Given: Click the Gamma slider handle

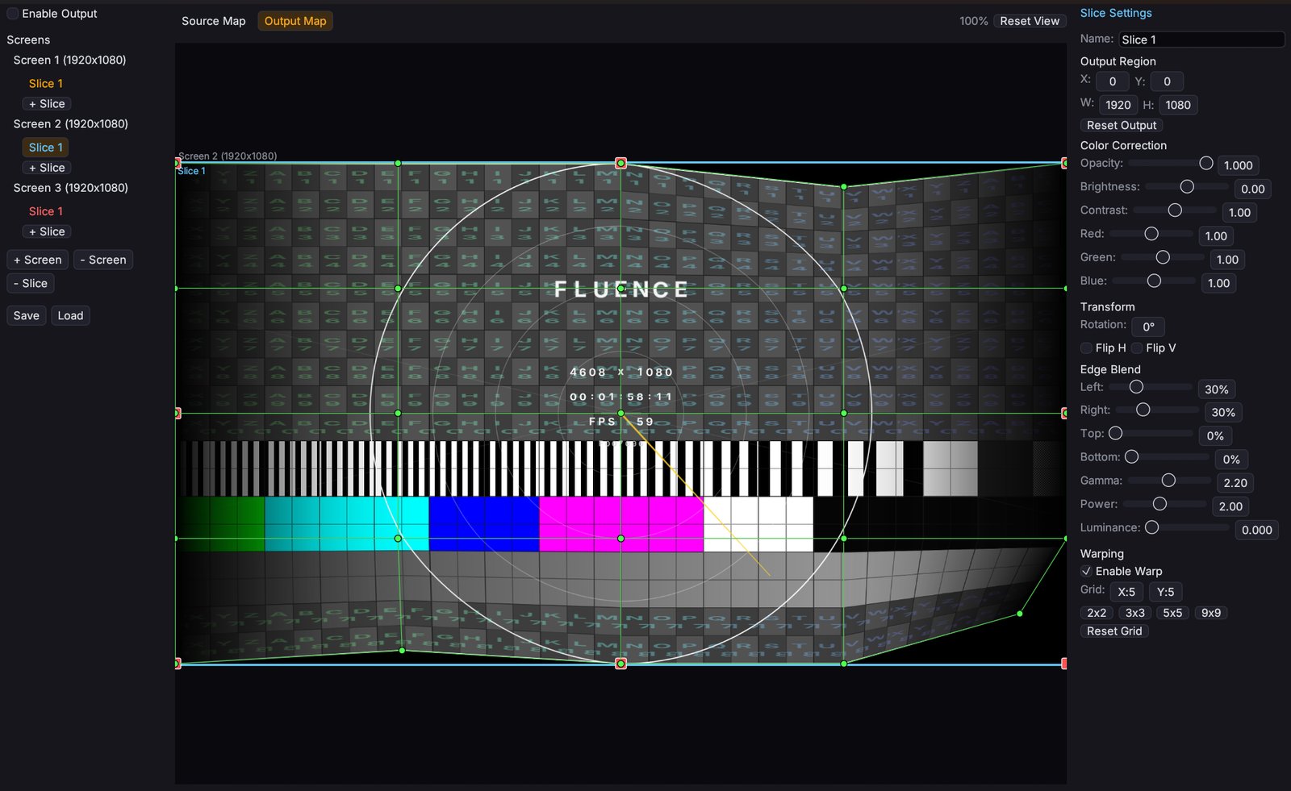Looking at the screenshot, I should (1168, 480).
